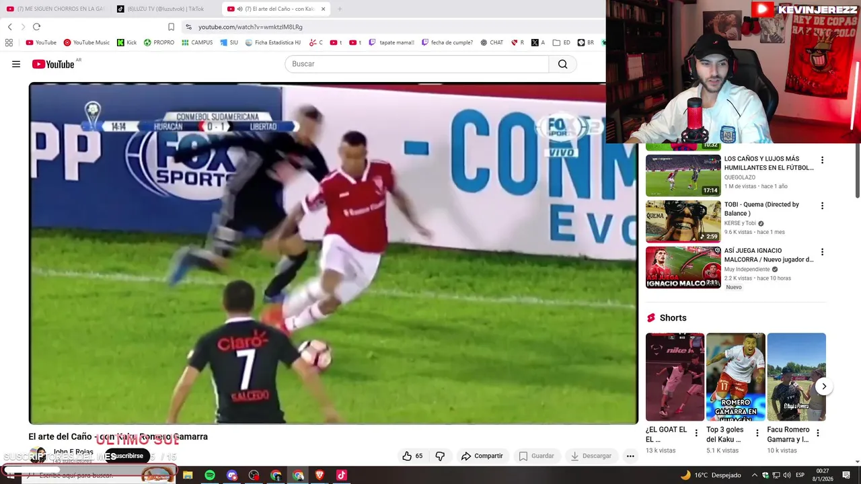861x484 pixels.
Task: Click the Descargar download button
Action: pos(591,456)
